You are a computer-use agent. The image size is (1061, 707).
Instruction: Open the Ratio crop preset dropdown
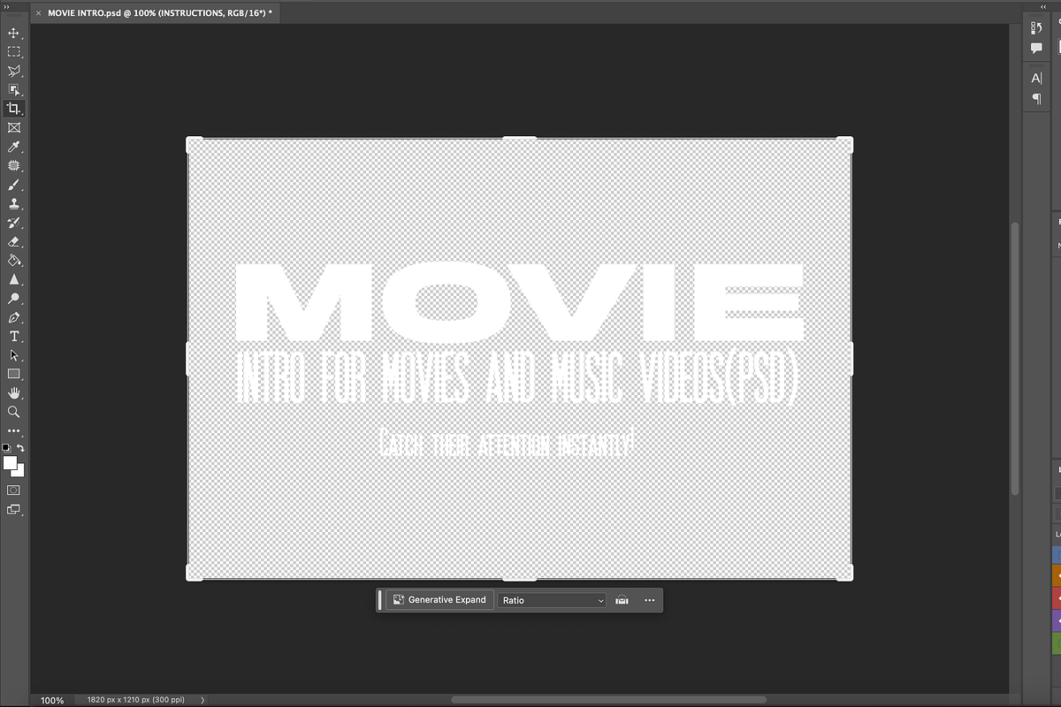coord(553,600)
